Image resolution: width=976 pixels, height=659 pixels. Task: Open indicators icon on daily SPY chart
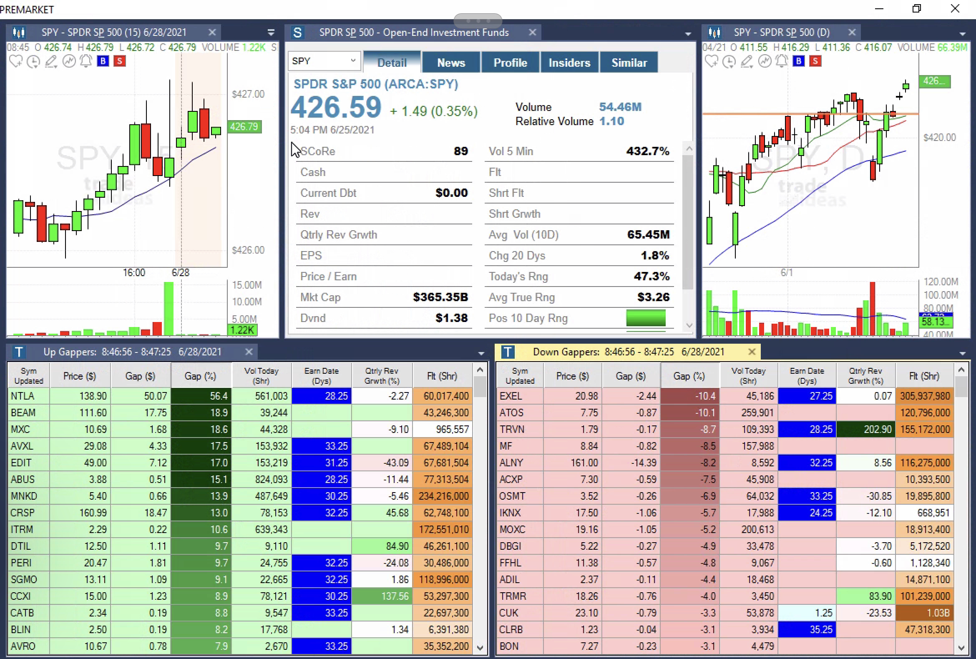tap(765, 61)
